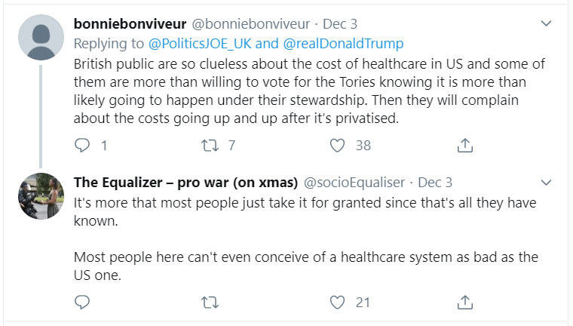Reply to The Equalizer's tweet

[x=83, y=303]
